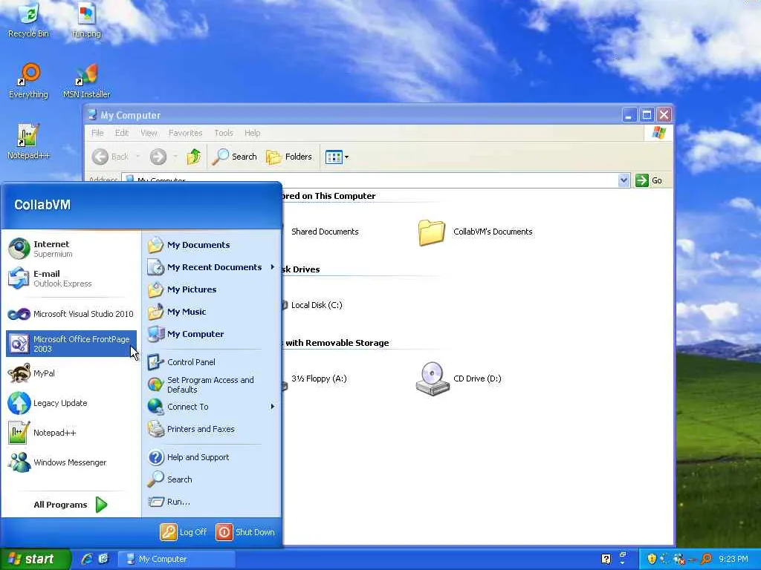Select Local Disk (C:)
The image size is (761, 570).
(x=316, y=305)
